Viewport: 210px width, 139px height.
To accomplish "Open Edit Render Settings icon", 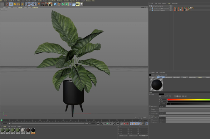I will (x=50, y=4).
